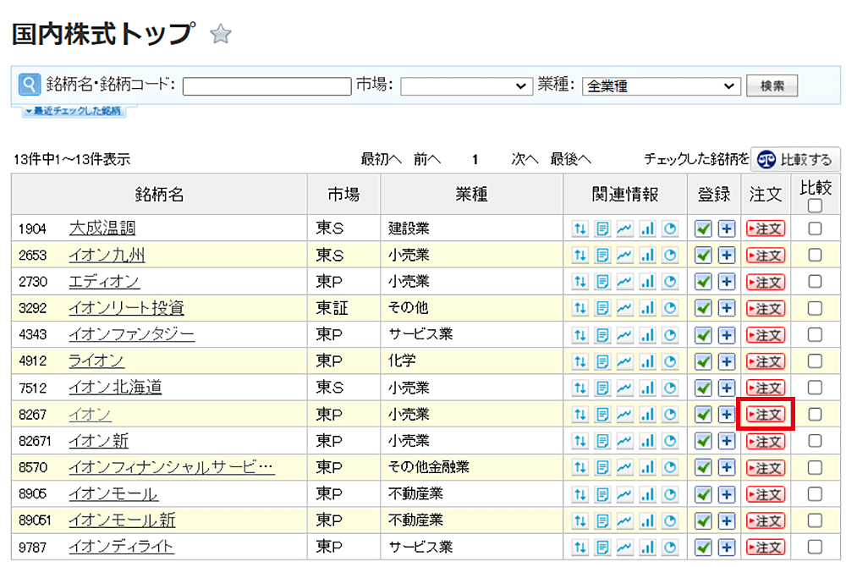Viewport: 846px width, 567px height.
Task: Open the line chart icon for イオン 8267
Action: pos(625,415)
